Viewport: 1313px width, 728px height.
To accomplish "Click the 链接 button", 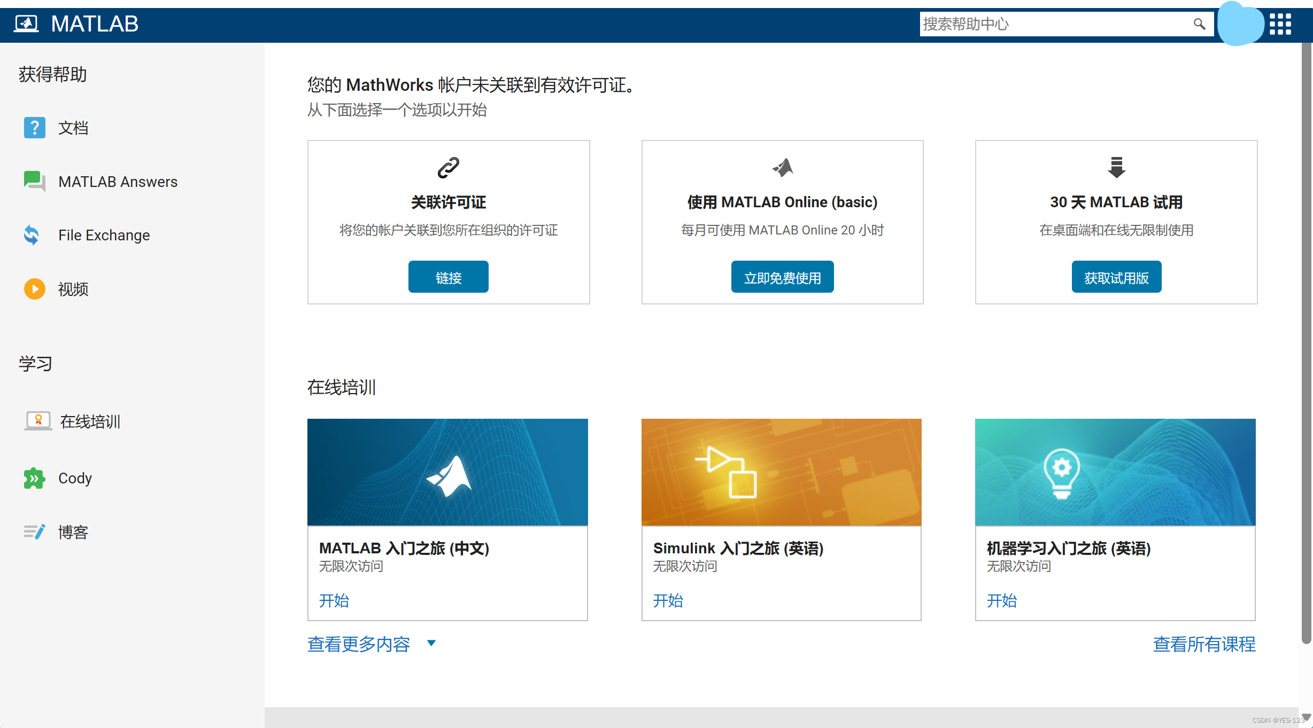I will (449, 277).
